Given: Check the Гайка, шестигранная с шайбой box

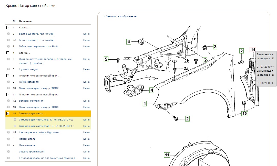Looking at the screenshot, I should (8, 46).
